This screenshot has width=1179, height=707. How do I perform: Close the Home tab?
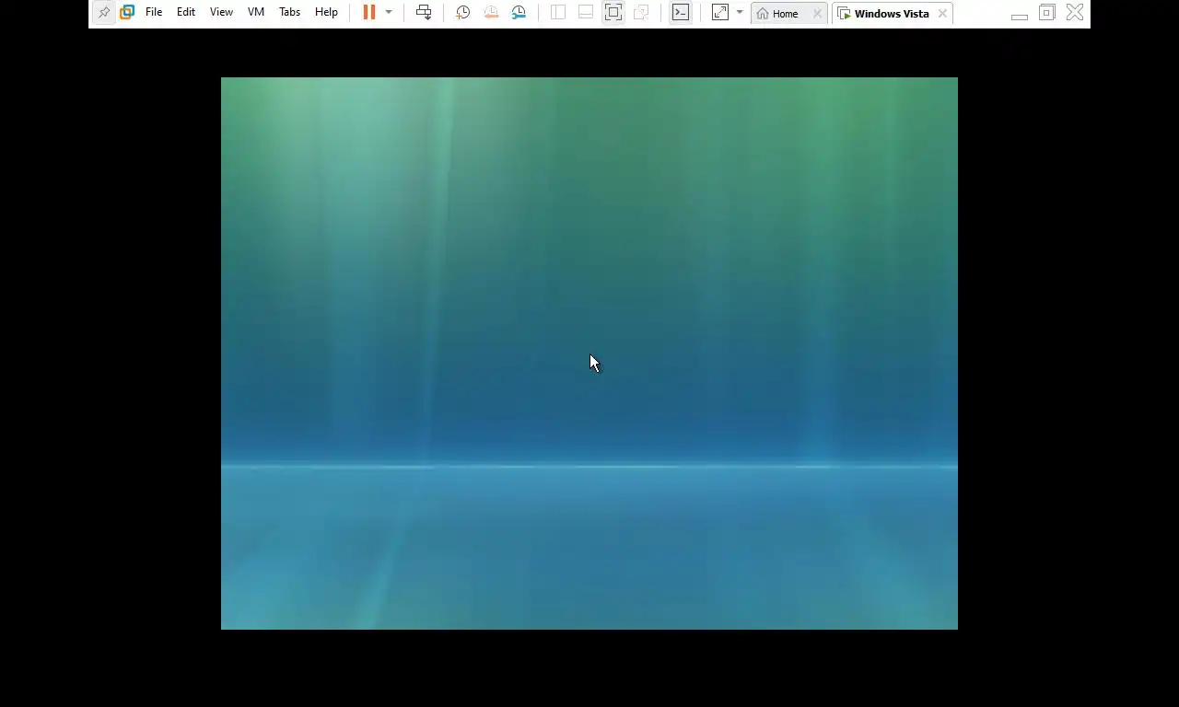817,14
